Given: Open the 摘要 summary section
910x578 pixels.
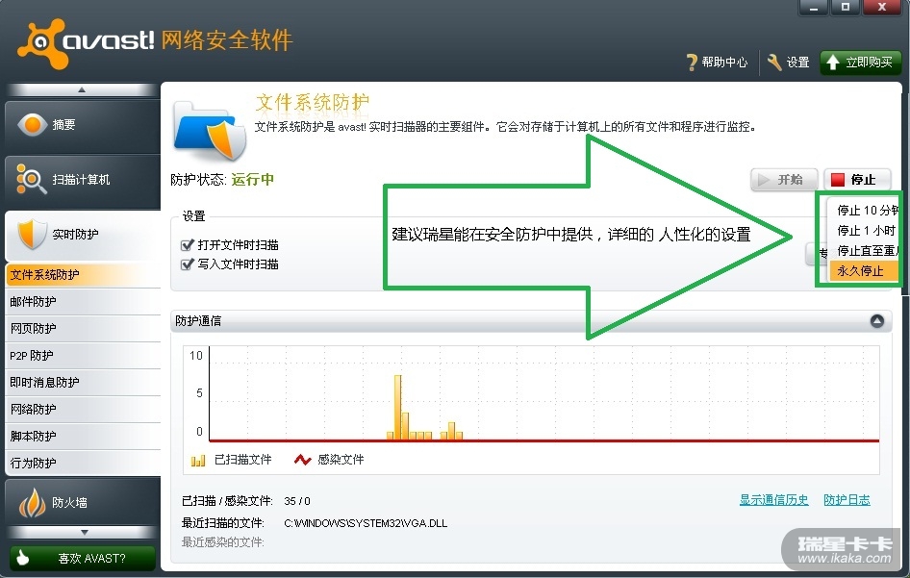Looking at the screenshot, I should click(83, 126).
